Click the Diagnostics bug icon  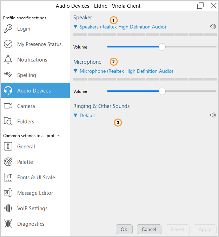coord(8,224)
